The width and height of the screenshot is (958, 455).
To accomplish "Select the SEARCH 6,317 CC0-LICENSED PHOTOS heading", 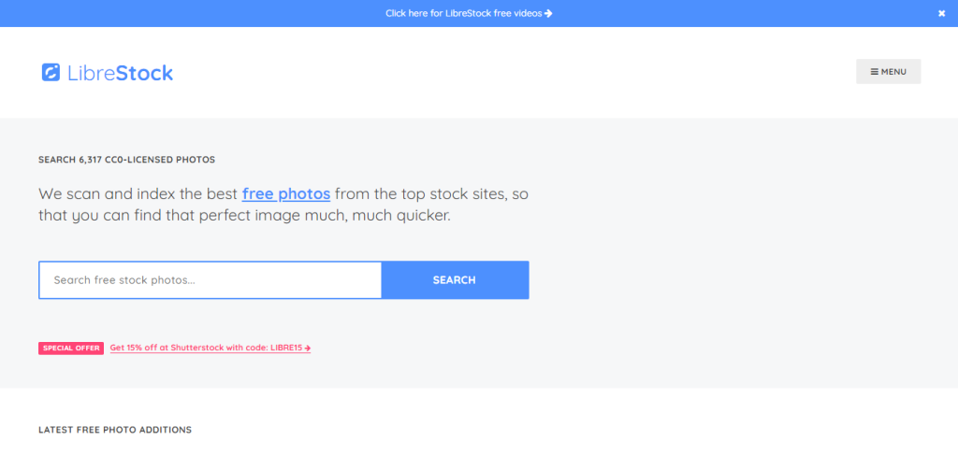I will pyautogui.click(x=126, y=160).
